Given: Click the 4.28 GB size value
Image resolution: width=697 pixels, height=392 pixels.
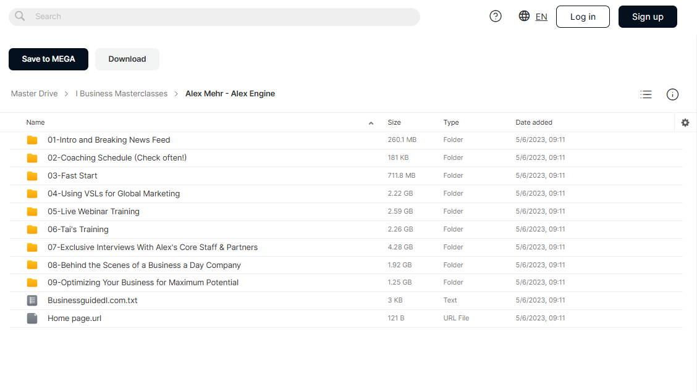Looking at the screenshot, I should 400,248.
